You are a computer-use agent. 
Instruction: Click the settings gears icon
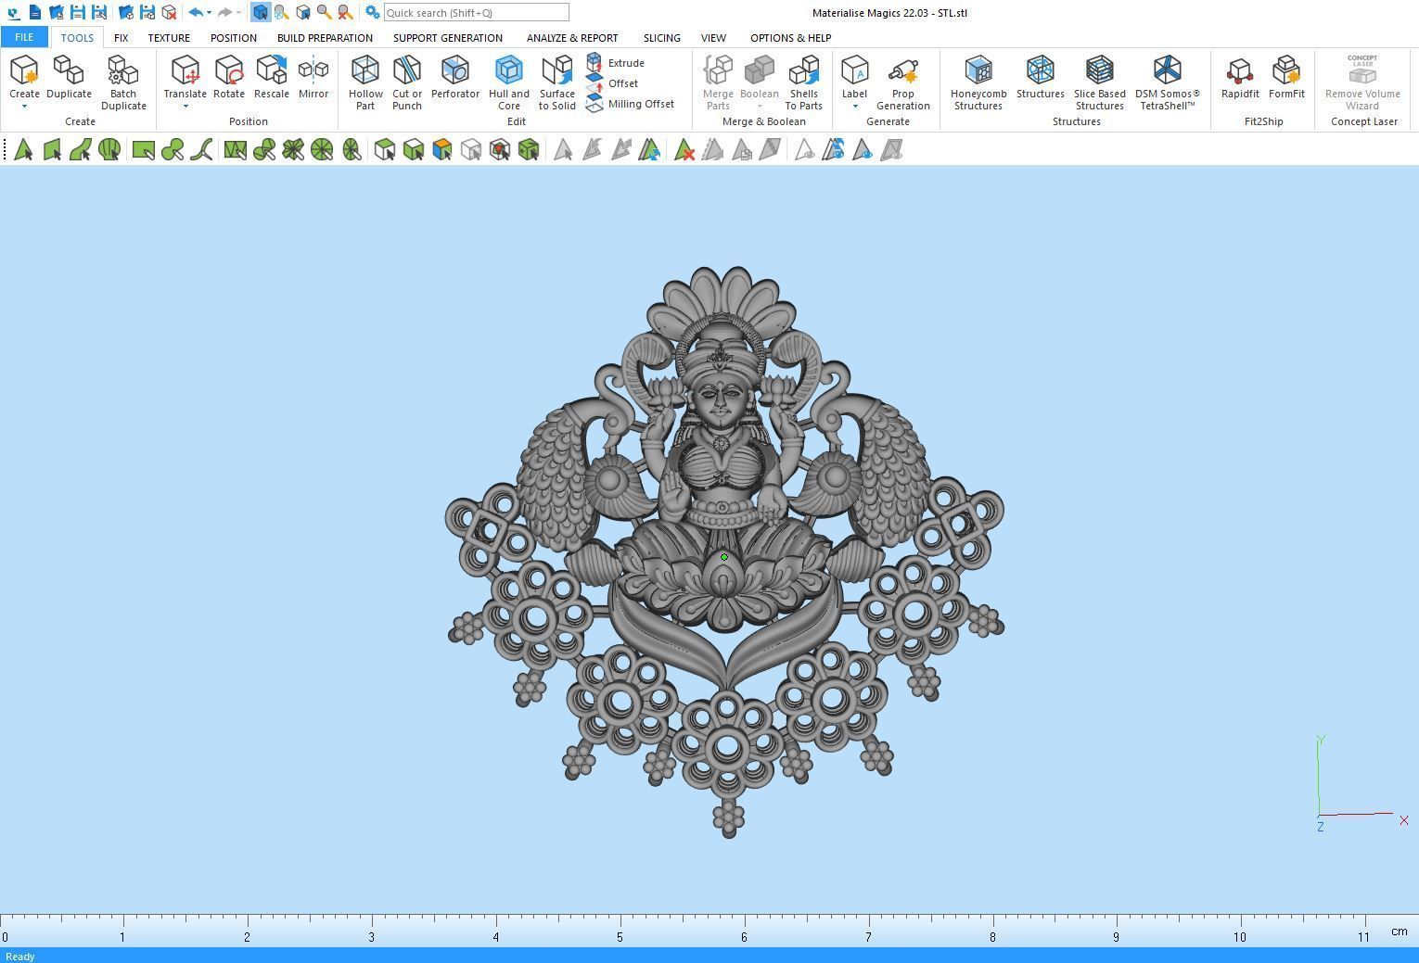coord(372,12)
